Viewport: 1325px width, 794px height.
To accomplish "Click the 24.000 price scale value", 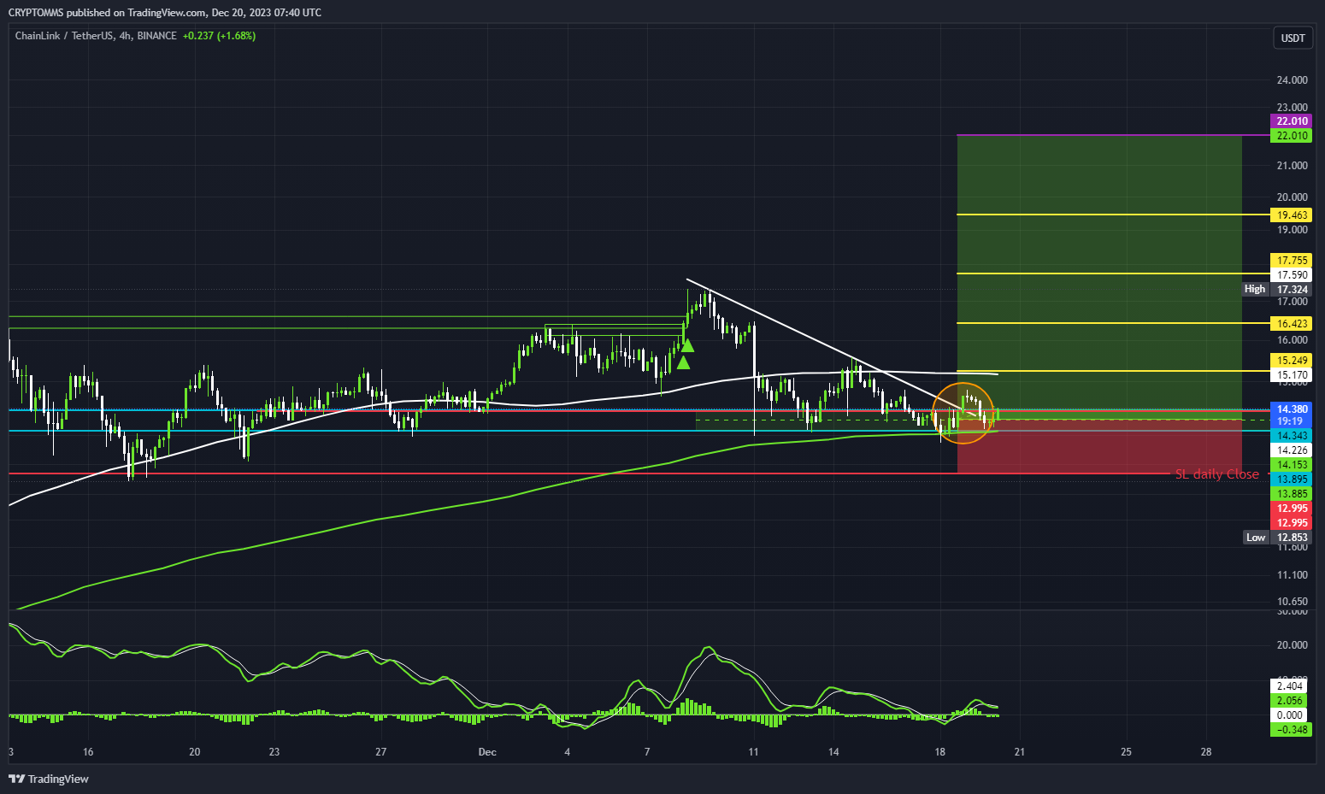I will click(1292, 80).
